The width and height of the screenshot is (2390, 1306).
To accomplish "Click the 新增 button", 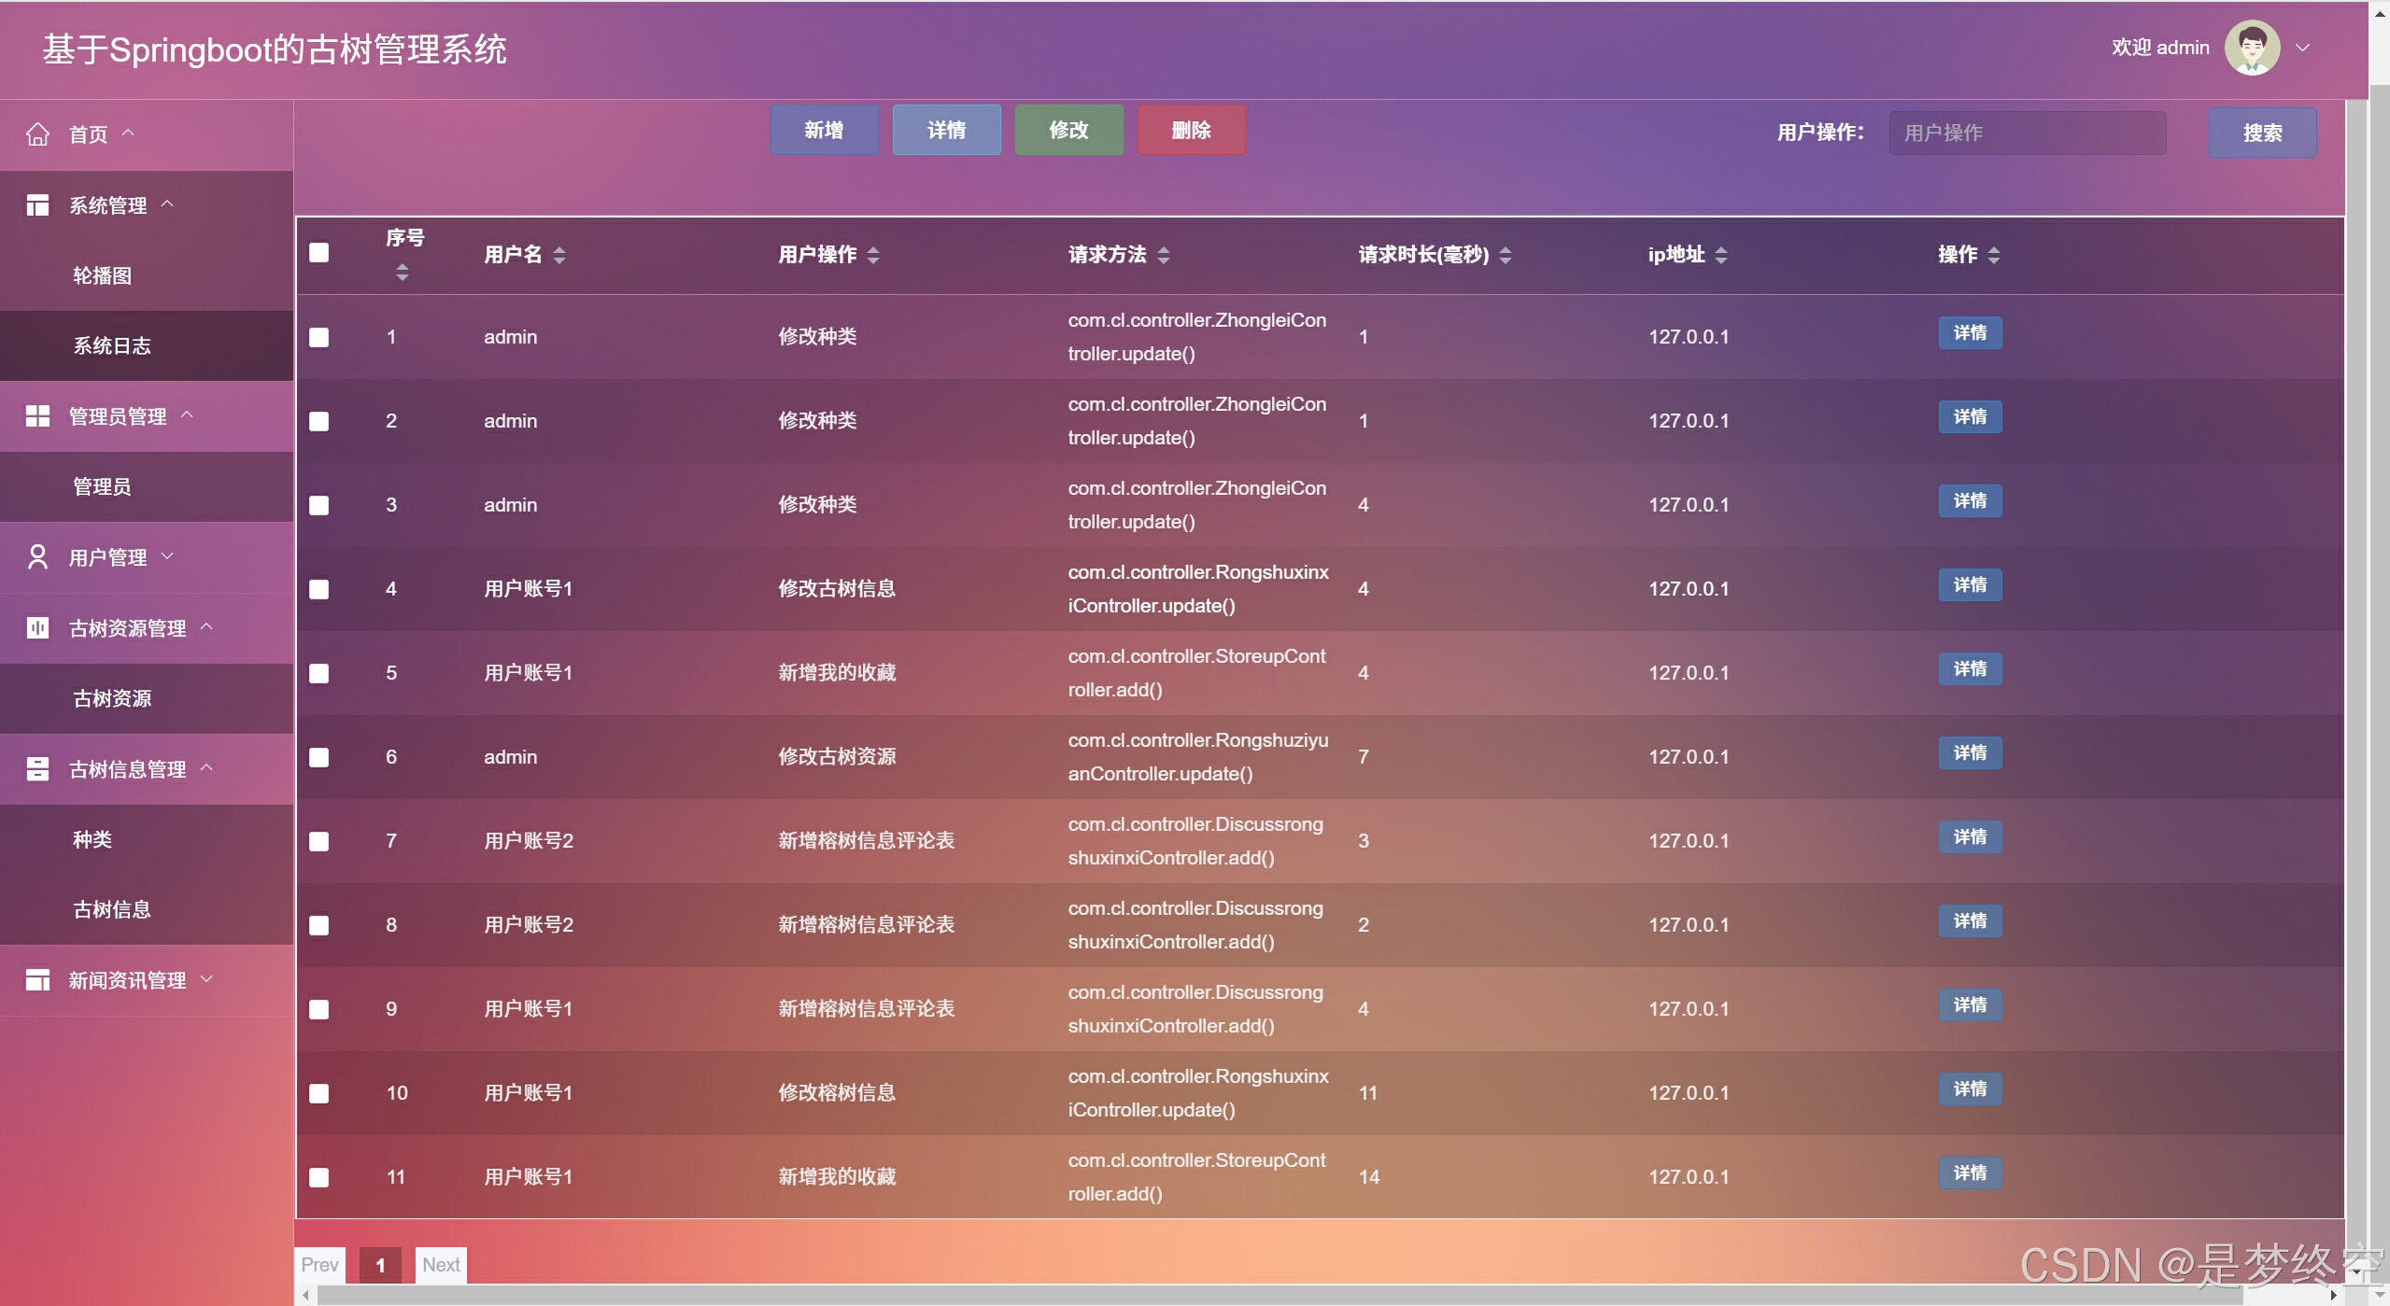I will pos(824,130).
